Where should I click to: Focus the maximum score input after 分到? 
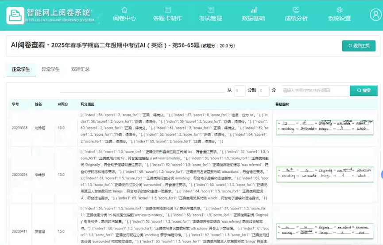click(x=263, y=91)
